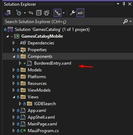Open search options dropdown arrow
The height and width of the screenshot is (135, 133).
(131, 22)
